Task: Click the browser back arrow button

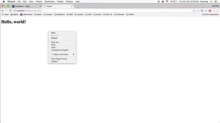Action: pos(3,11)
